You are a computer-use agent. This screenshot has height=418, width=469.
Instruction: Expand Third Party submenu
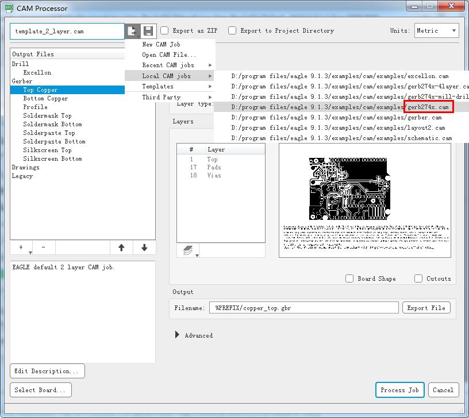170,97
